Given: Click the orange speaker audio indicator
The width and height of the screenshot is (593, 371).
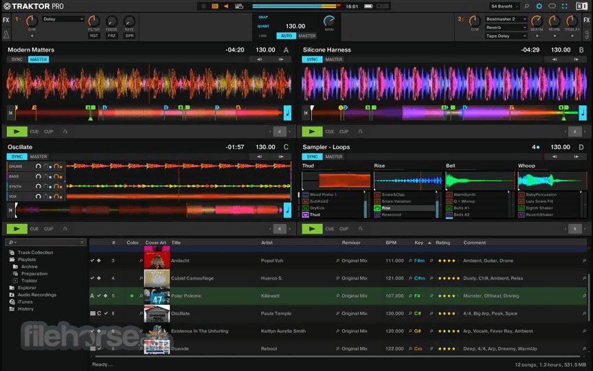Looking at the screenshot, I should pyautogui.click(x=226, y=6).
